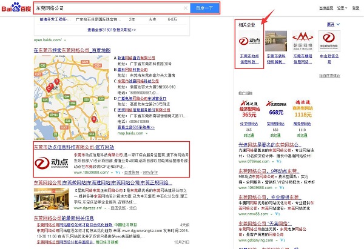Click the 朝阳网络 logo thumbnail
The width and height of the screenshot is (364, 249).
pyautogui.click(x=303, y=41)
